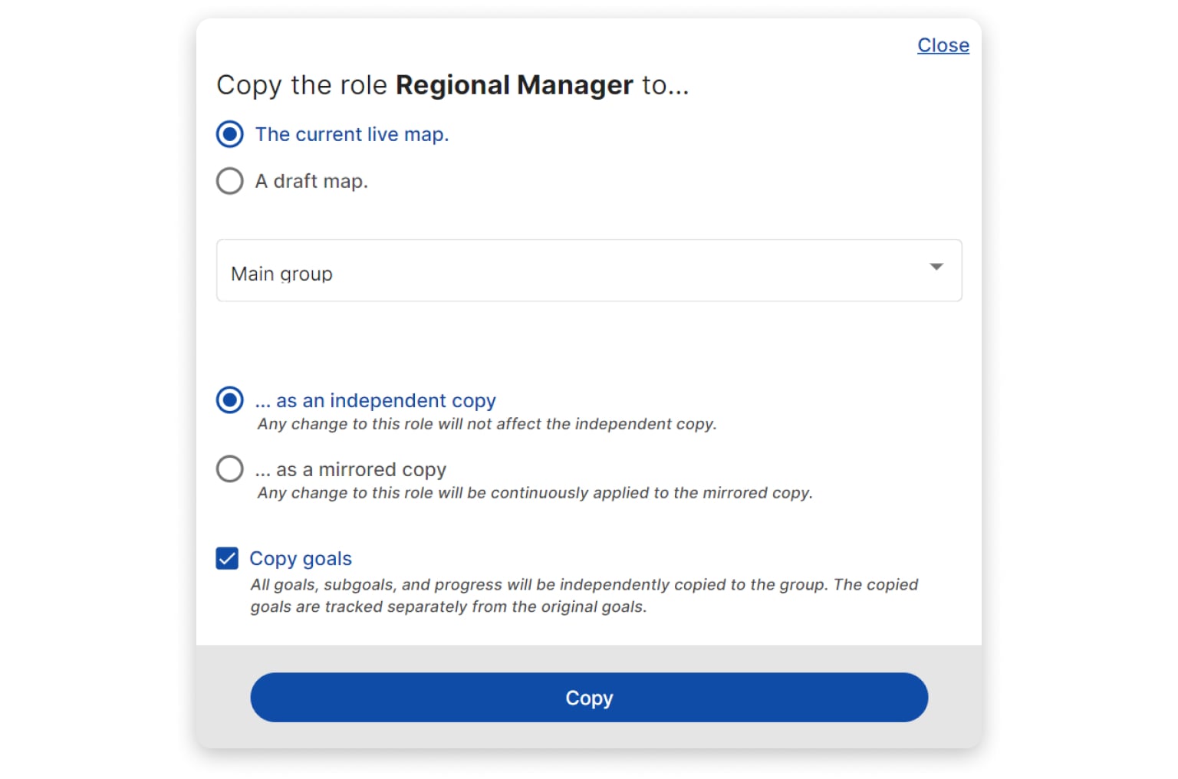Click the "A draft map." label text
Image resolution: width=1178 pixels, height=779 pixels.
click(x=311, y=182)
